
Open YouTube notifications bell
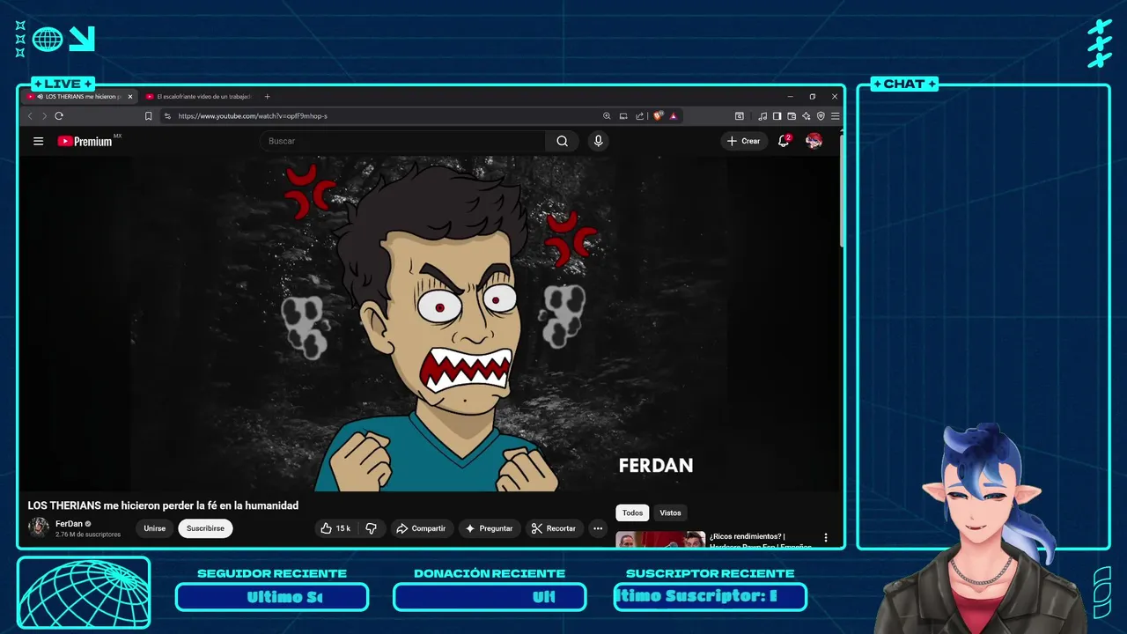(784, 141)
